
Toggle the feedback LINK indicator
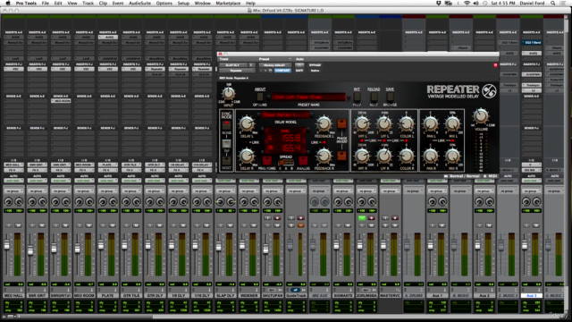coord(324,142)
